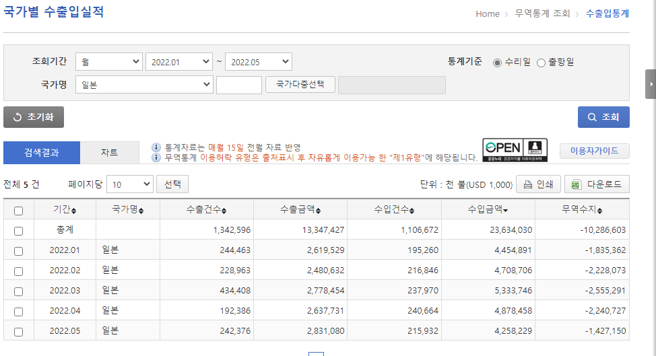The image size is (656, 356).
Task: Toggle the select-all header checkbox
Action: (x=18, y=211)
